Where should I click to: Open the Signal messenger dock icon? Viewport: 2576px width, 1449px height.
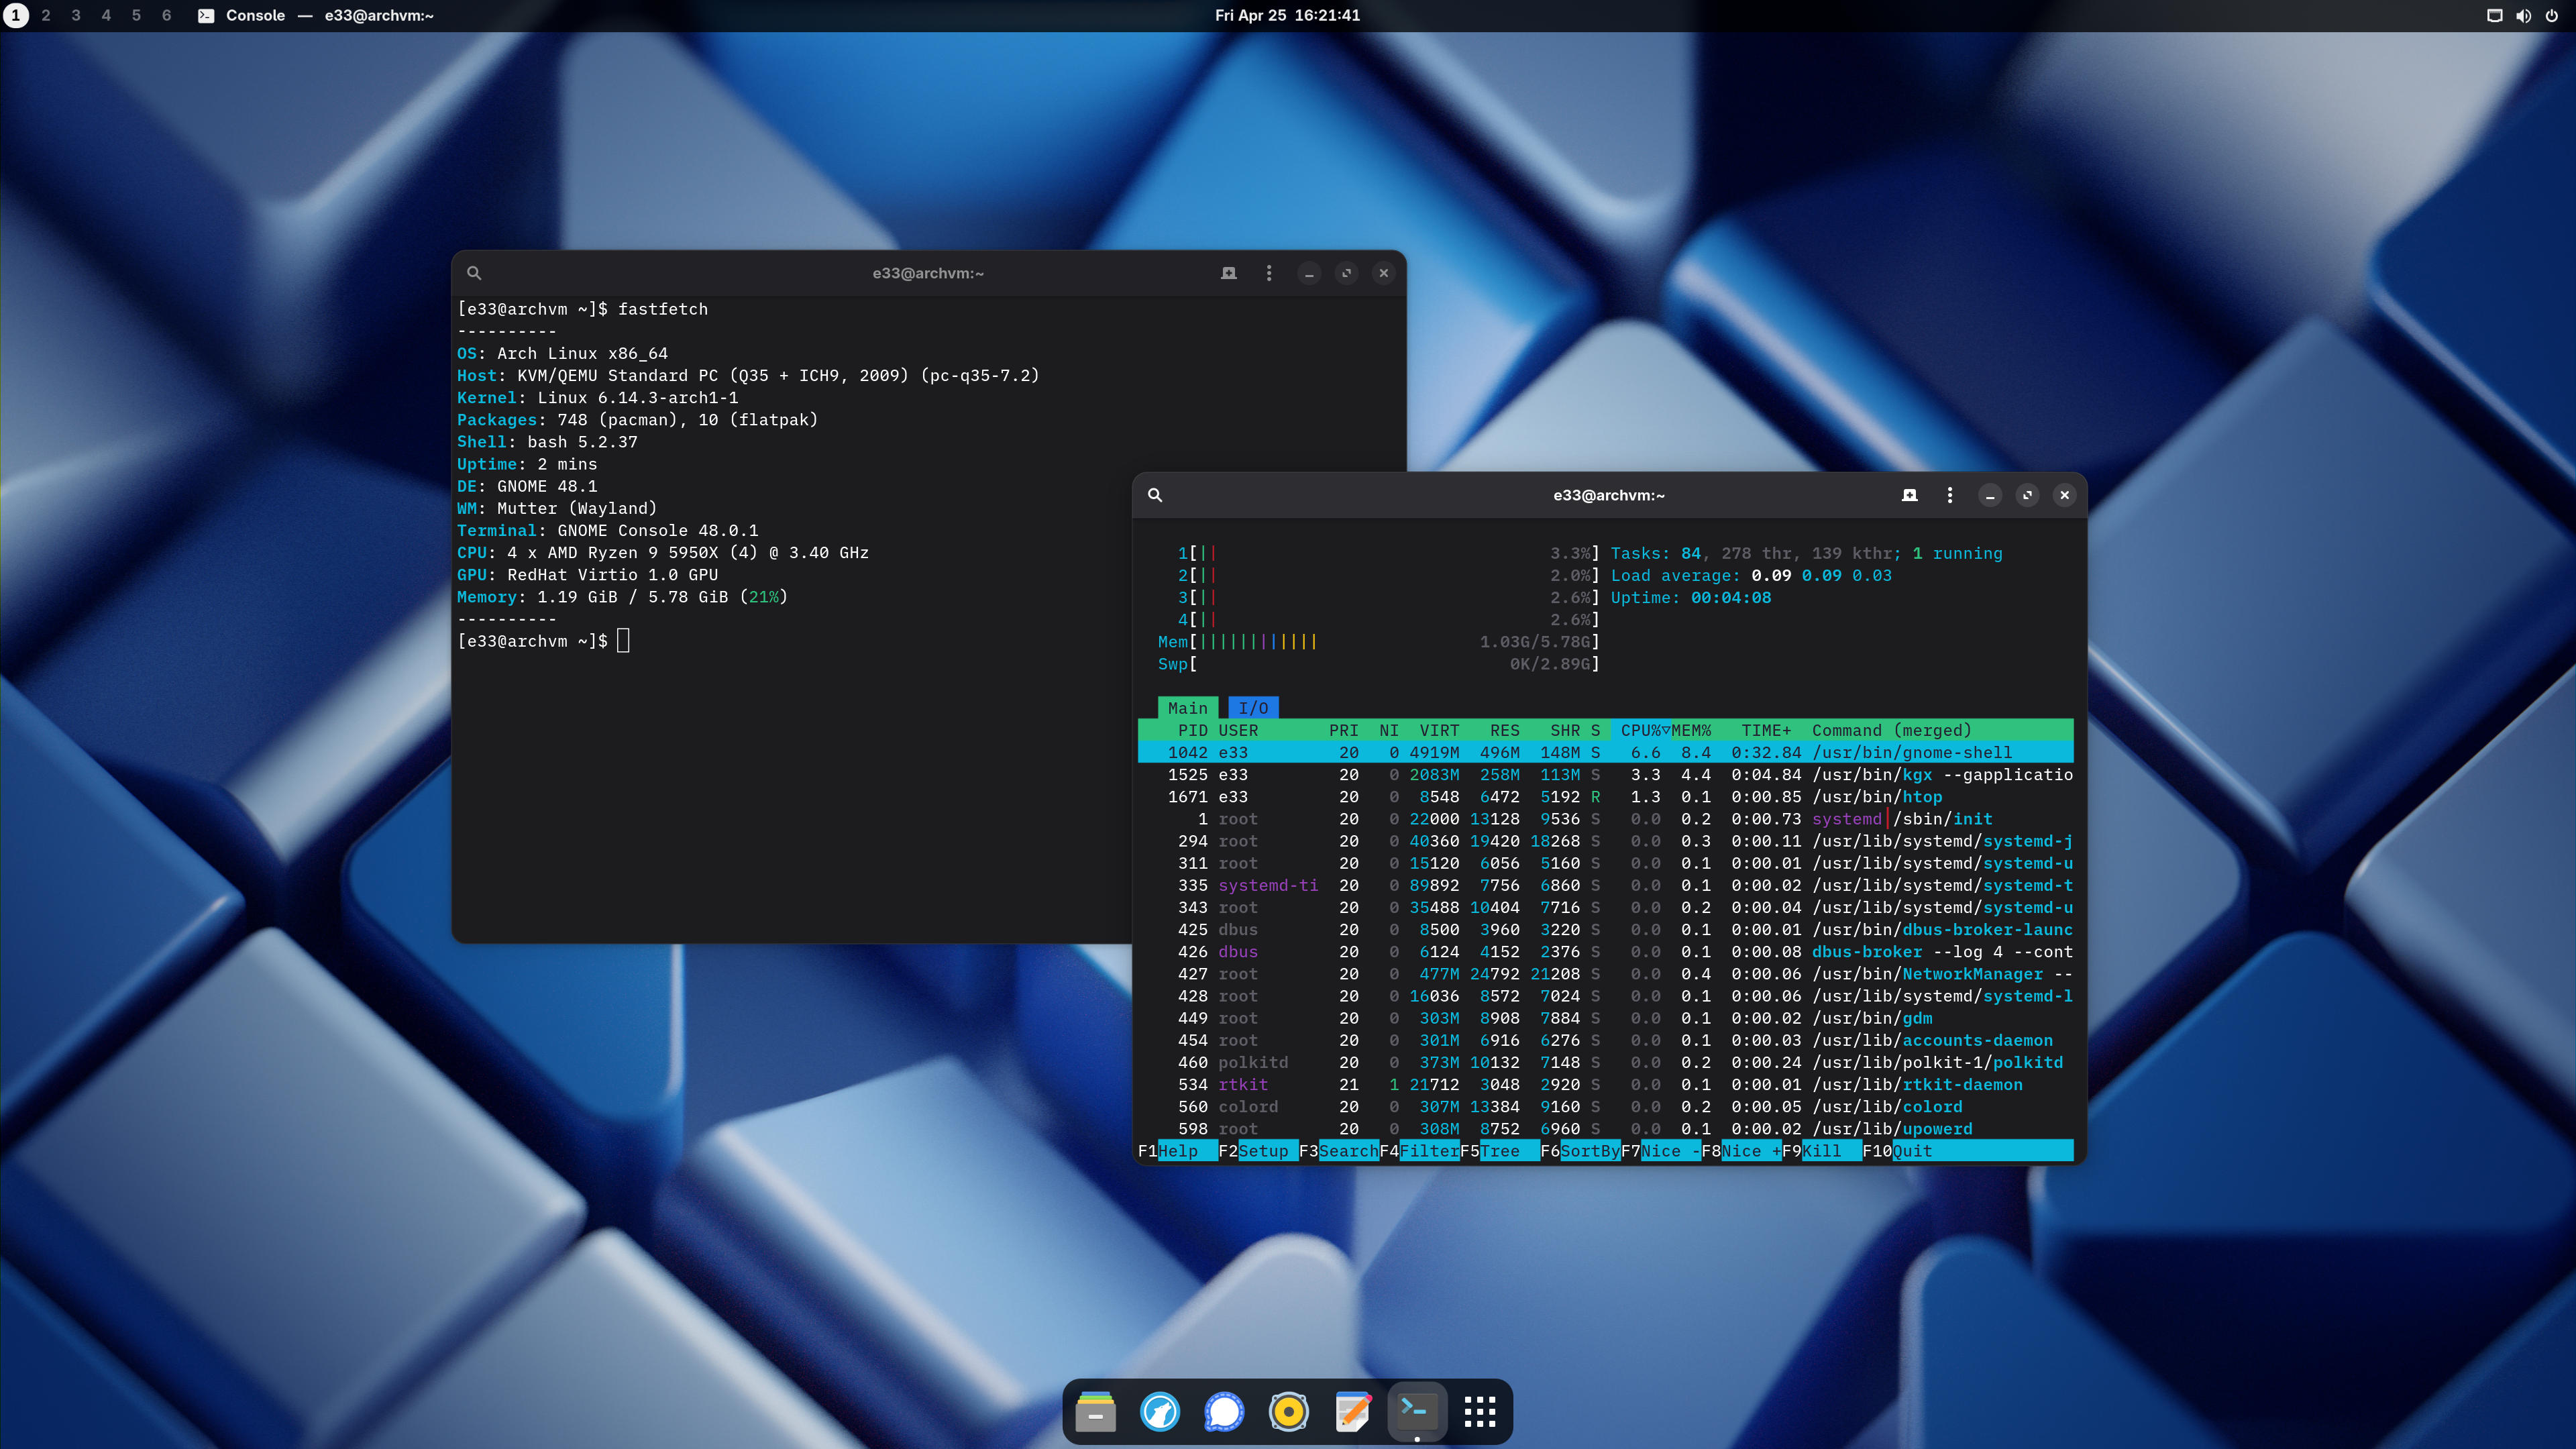[x=1224, y=1411]
